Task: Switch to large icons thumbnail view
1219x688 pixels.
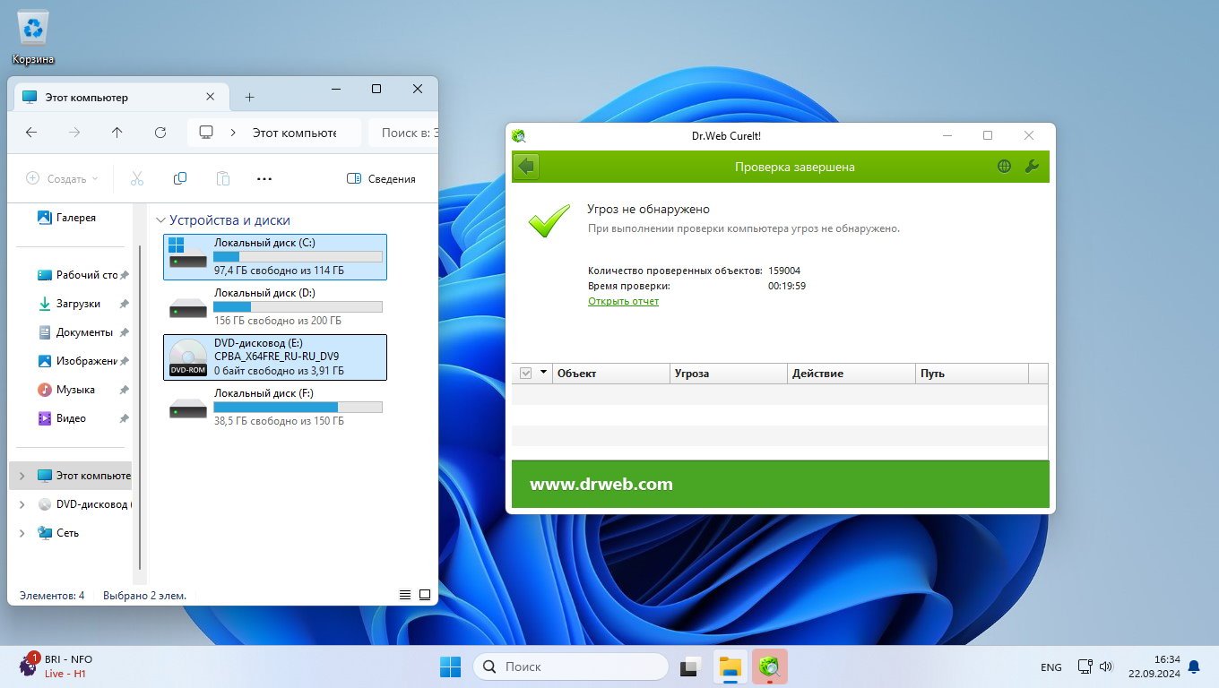Action: pyautogui.click(x=425, y=595)
